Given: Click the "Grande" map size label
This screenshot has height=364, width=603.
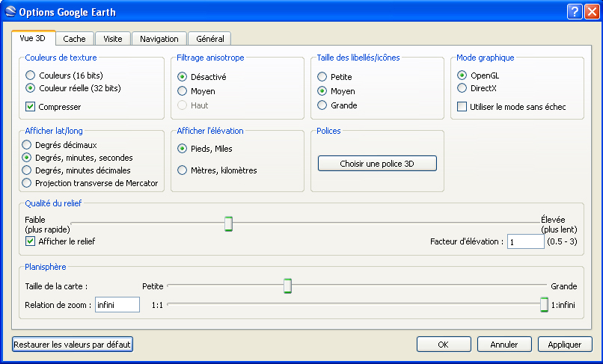Looking at the screenshot, I should tap(564, 286).
